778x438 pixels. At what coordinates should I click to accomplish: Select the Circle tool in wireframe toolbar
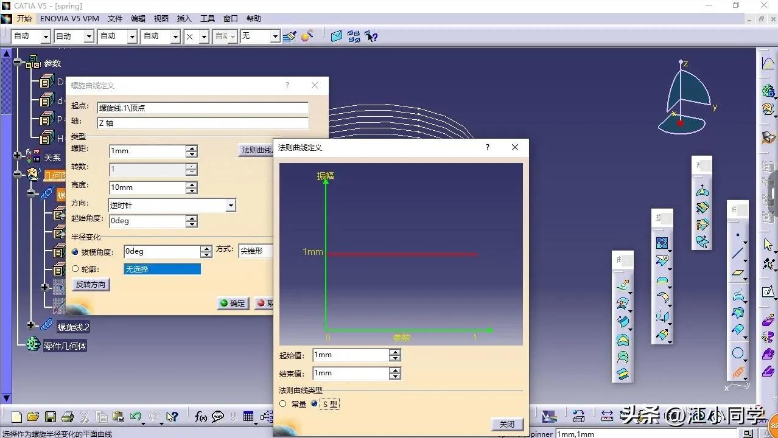pos(738,353)
